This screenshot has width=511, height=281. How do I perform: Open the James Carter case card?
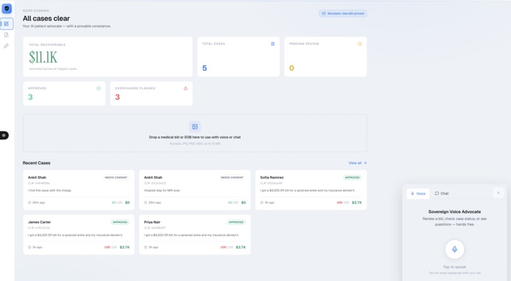pyautogui.click(x=79, y=235)
